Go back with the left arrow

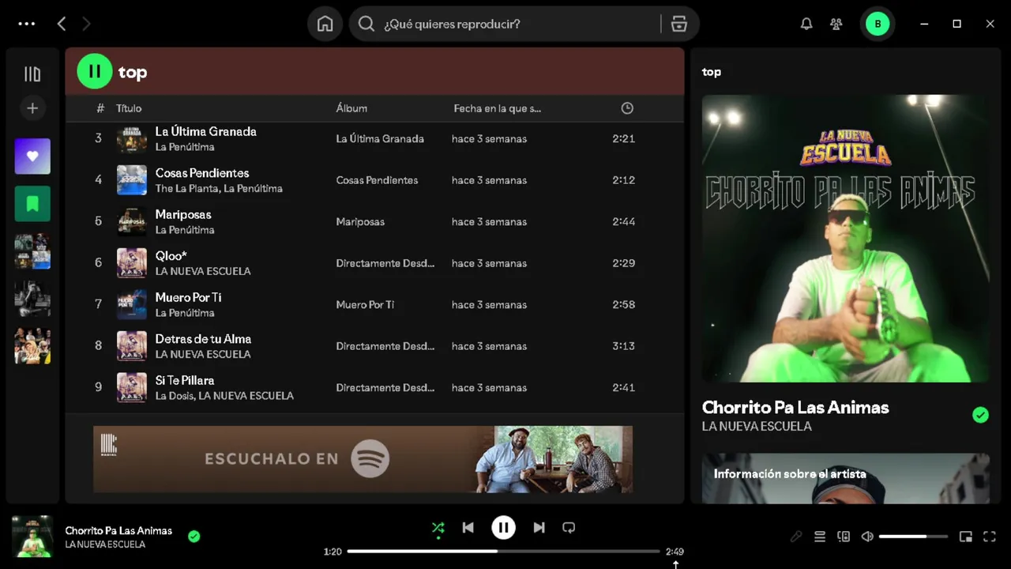point(62,24)
